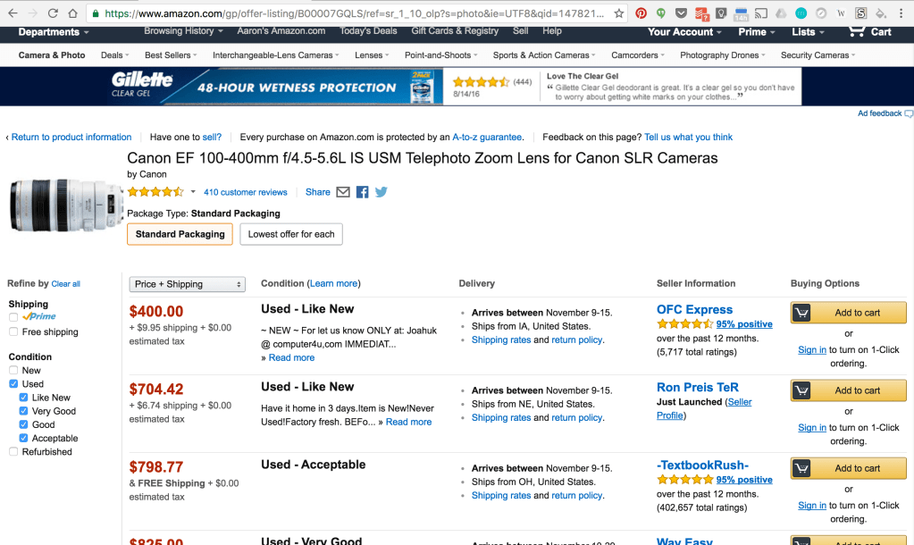Go to the browser home page icon
This screenshot has height=545, width=914.
pyautogui.click(x=74, y=13)
